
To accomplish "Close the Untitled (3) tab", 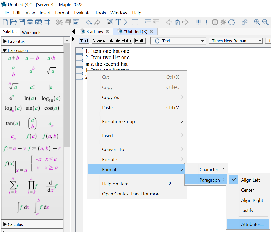I will click(151, 31).
